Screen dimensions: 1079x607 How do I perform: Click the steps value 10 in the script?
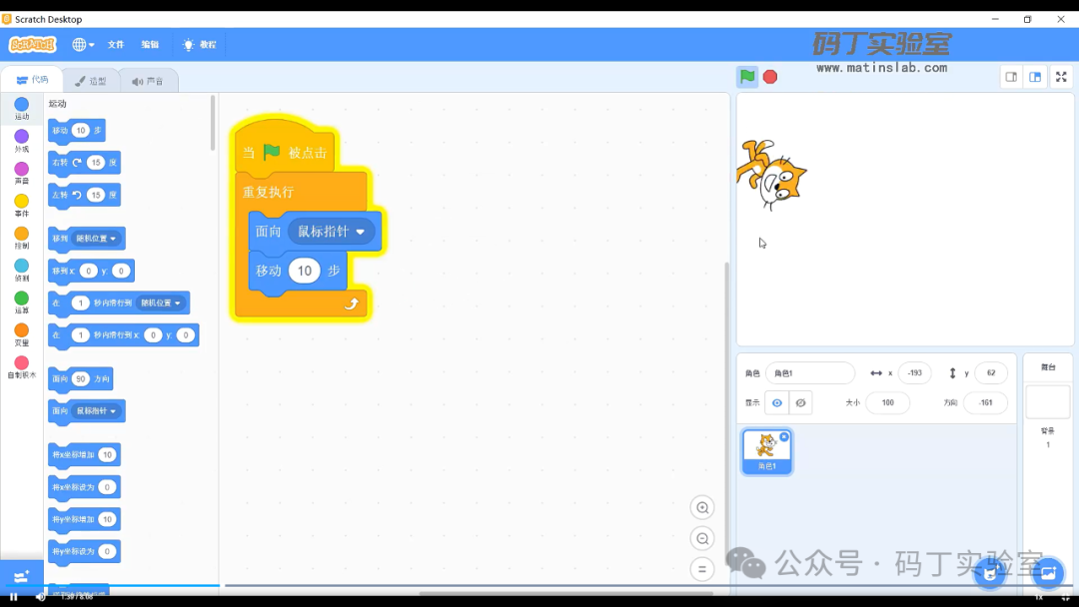[x=304, y=271]
